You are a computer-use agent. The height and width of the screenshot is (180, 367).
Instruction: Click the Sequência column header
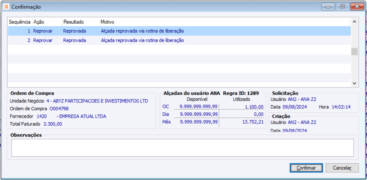19,22
